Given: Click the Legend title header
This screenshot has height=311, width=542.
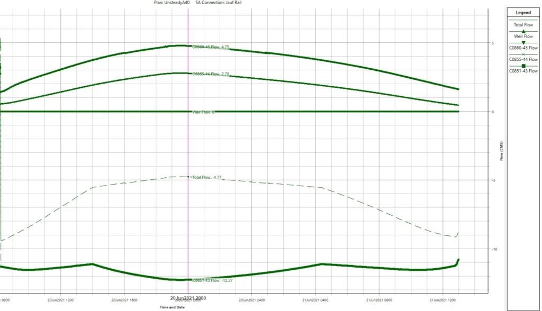Looking at the screenshot, I should point(523,13).
